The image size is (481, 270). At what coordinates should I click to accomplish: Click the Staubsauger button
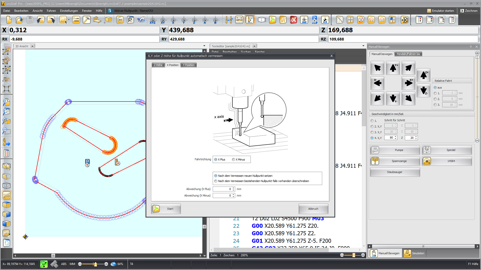click(395, 172)
